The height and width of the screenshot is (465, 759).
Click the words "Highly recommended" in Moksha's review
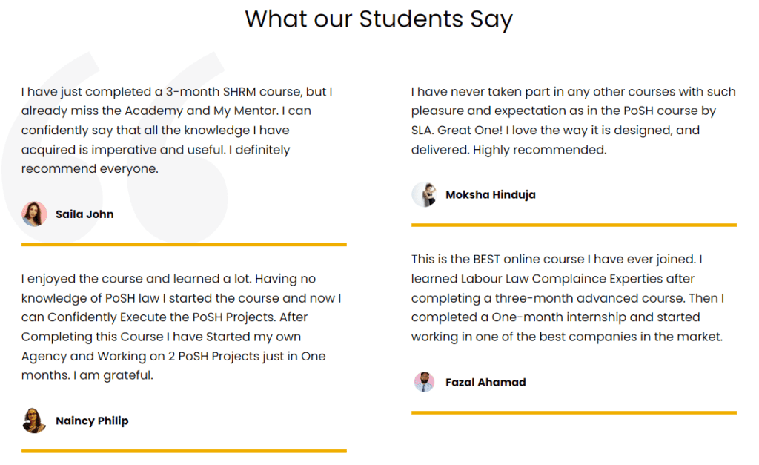pyautogui.click(x=540, y=150)
